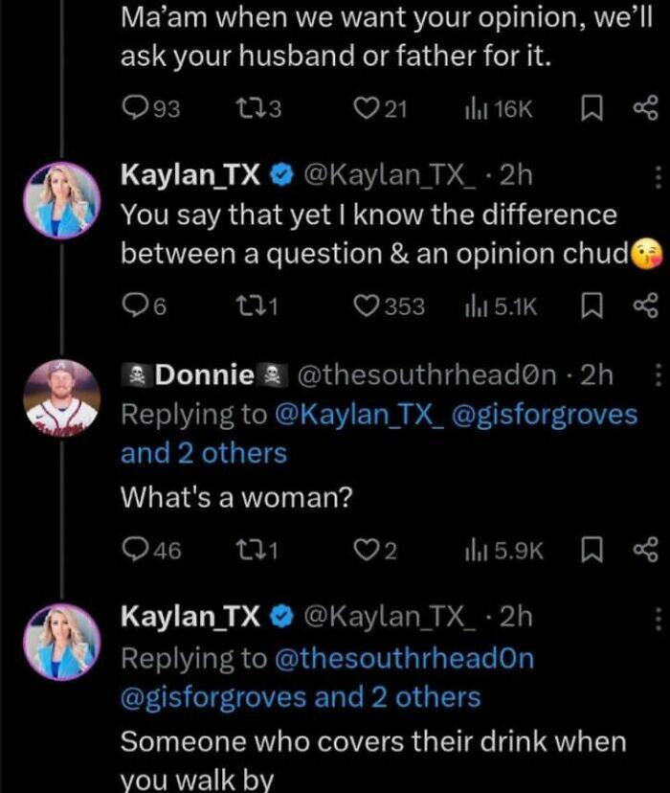Bookmark Kaylan_TX's reply with 5.1K views

coord(592,305)
